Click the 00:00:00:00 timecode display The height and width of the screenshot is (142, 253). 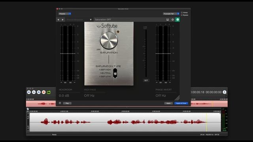[213, 92]
